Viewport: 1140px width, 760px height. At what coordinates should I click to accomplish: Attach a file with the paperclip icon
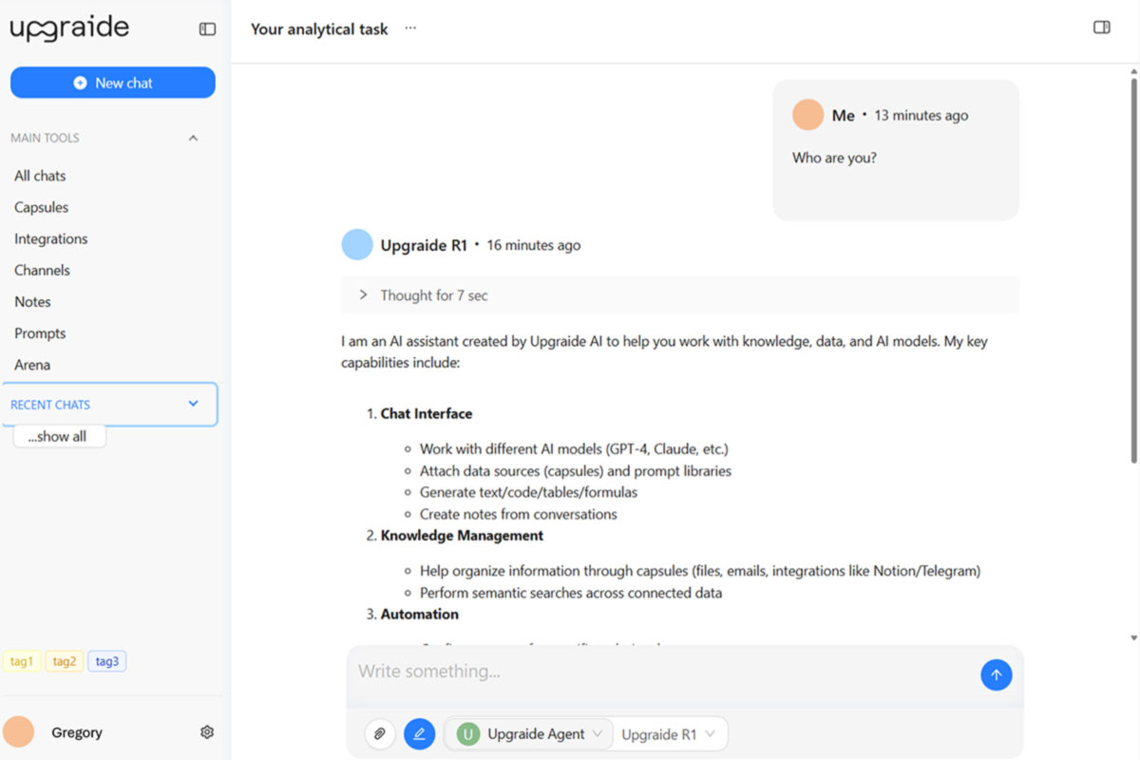point(379,733)
